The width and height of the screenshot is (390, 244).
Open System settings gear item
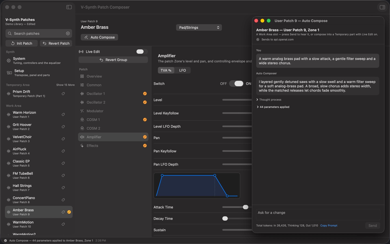point(39,60)
